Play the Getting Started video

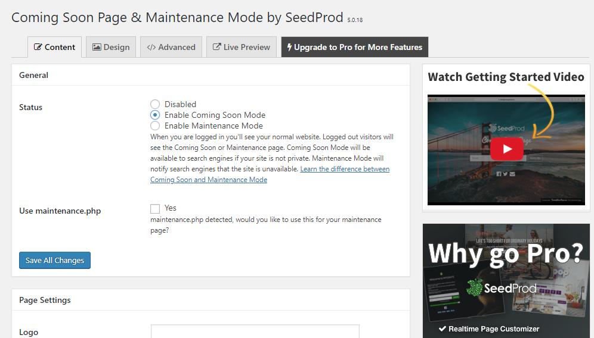click(x=507, y=149)
